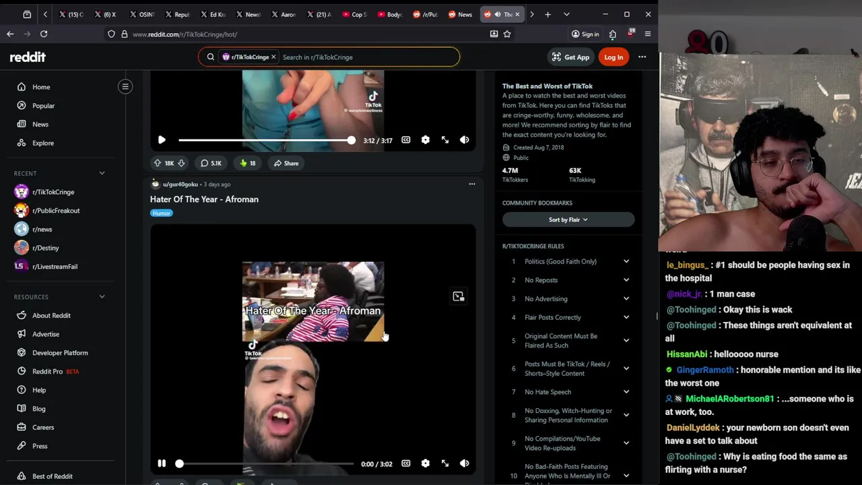
Task: Mute the Afroman video
Action: tap(465, 463)
